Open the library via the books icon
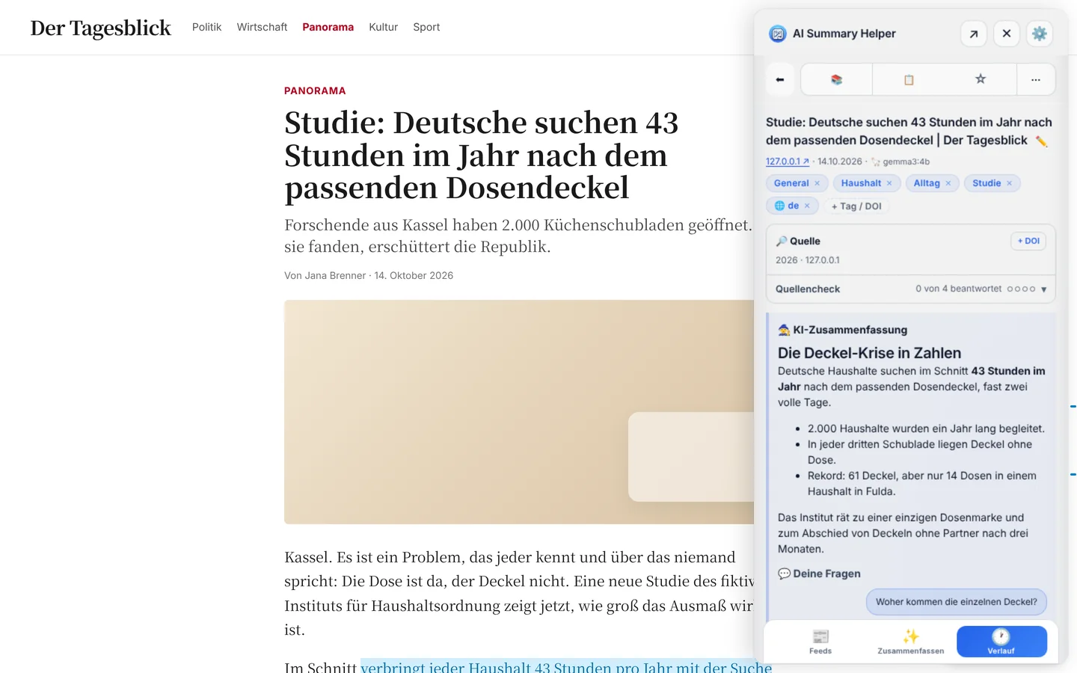This screenshot has width=1077, height=673. [836, 79]
